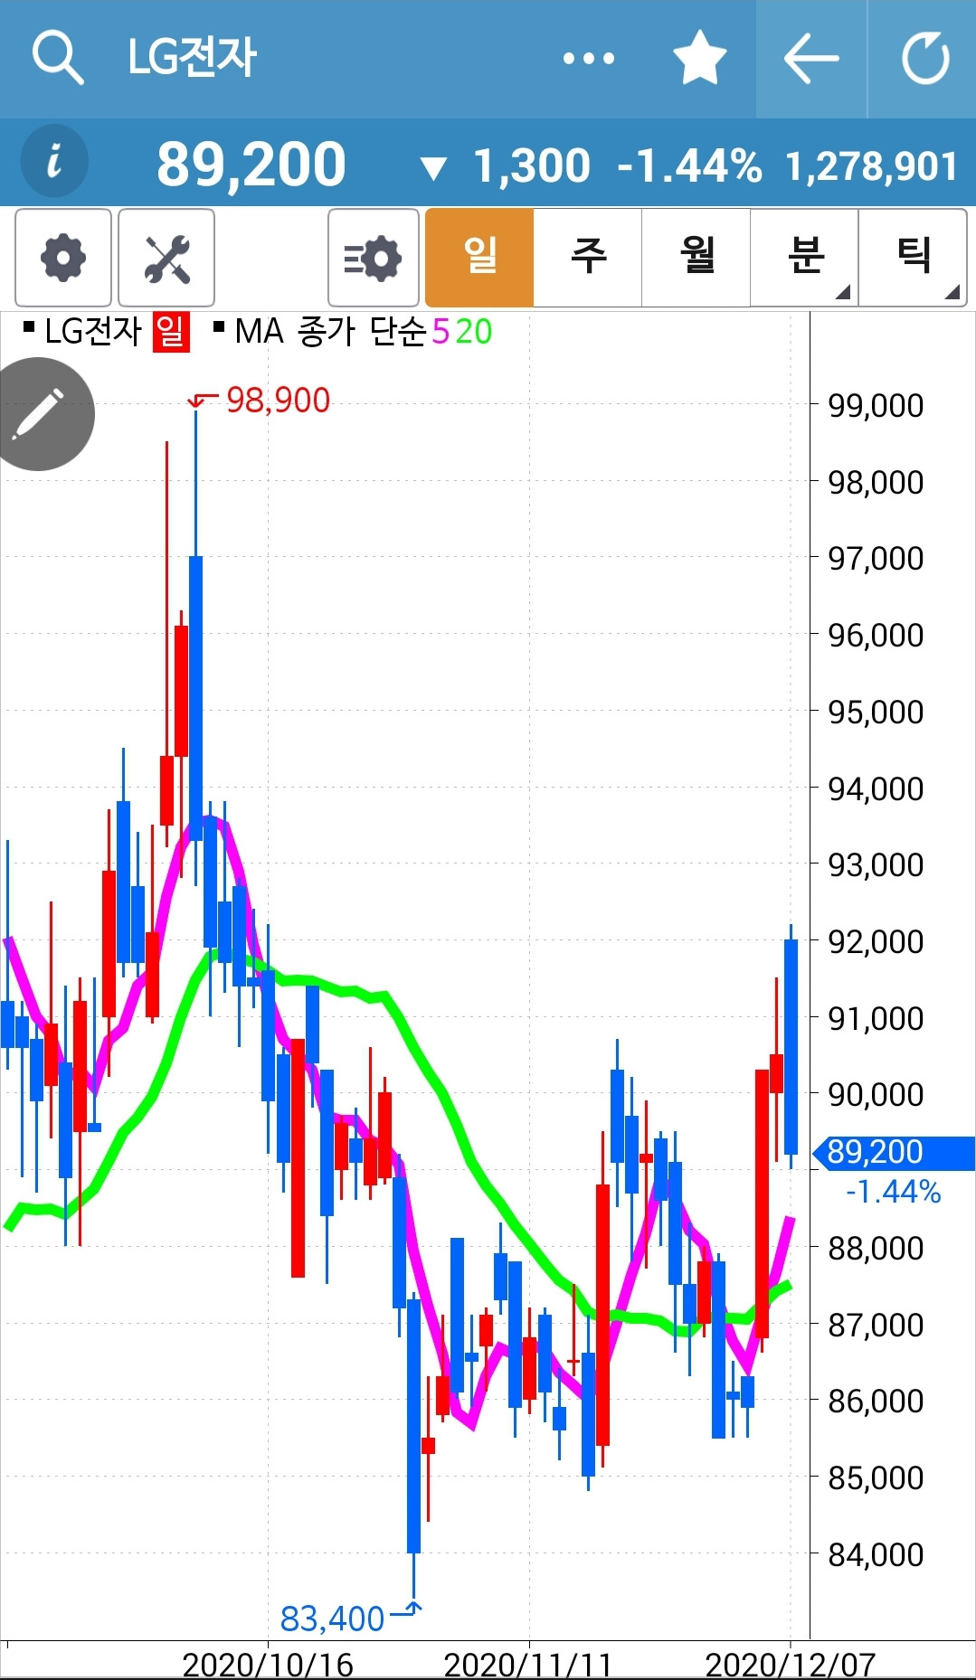Open the wrench and screwdriver tools
Viewport: 976px width, 1680px height.
click(166, 258)
